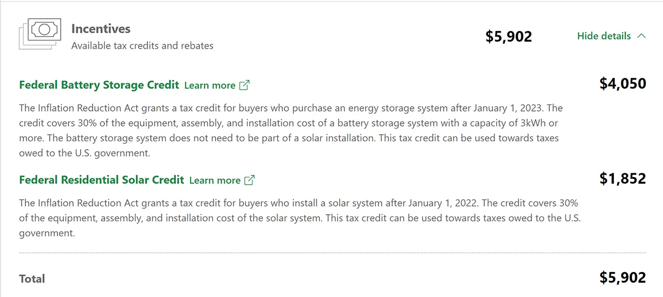Click the Total row label
The image size is (663, 297).
coord(32,279)
